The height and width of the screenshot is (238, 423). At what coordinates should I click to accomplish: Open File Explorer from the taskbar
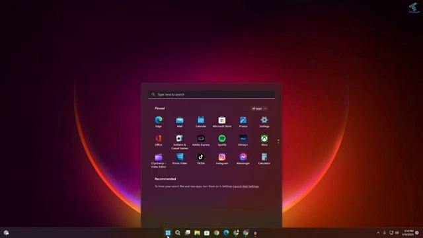pos(197,233)
